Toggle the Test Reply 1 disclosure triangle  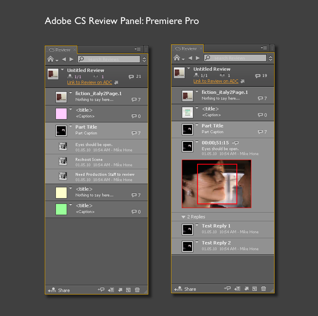[197, 225]
